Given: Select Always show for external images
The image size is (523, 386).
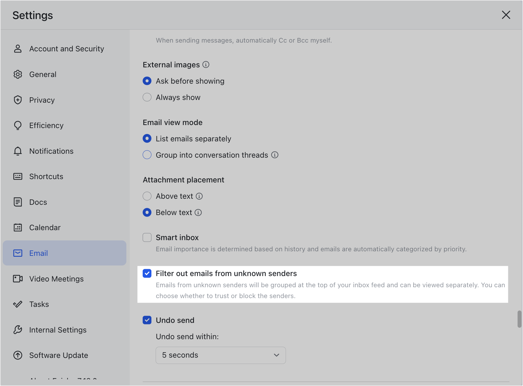Looking at the screenshot, I should point(147,97).
